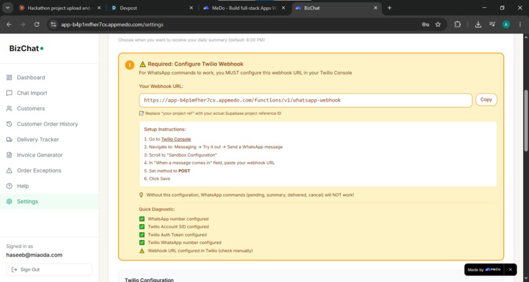The image size is (529, 282).
Task: Open the Twilio Console link
Action: [176, 139]
